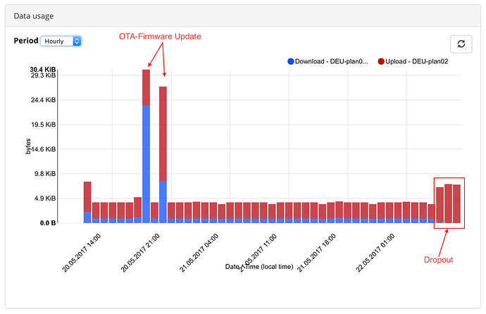The height and width of the screenshot is (314, 486).
Task: Click the middle bar inside Dropout box
Action: point(448,203)
